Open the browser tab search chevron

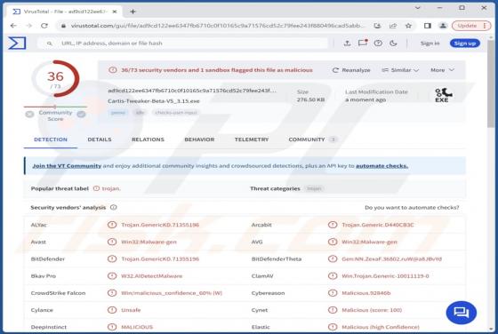418,8
